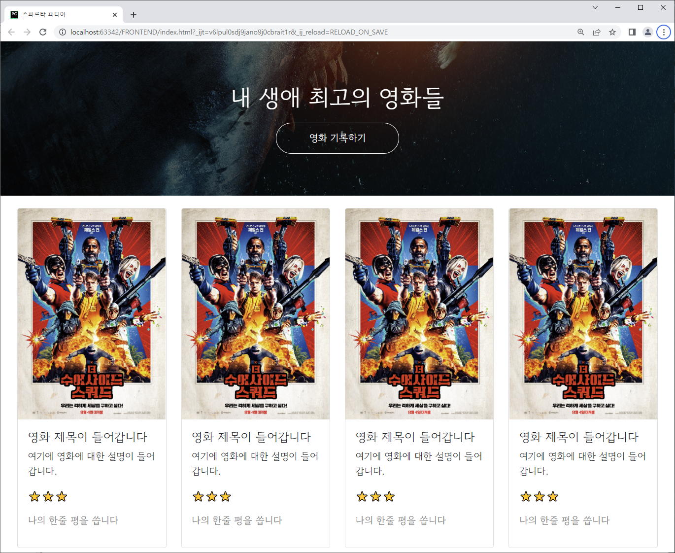This screenshot has height=553, width=675.
Task: Click the third card's title 영화 제목이 들어갑니다
Action: coord(415,437)
